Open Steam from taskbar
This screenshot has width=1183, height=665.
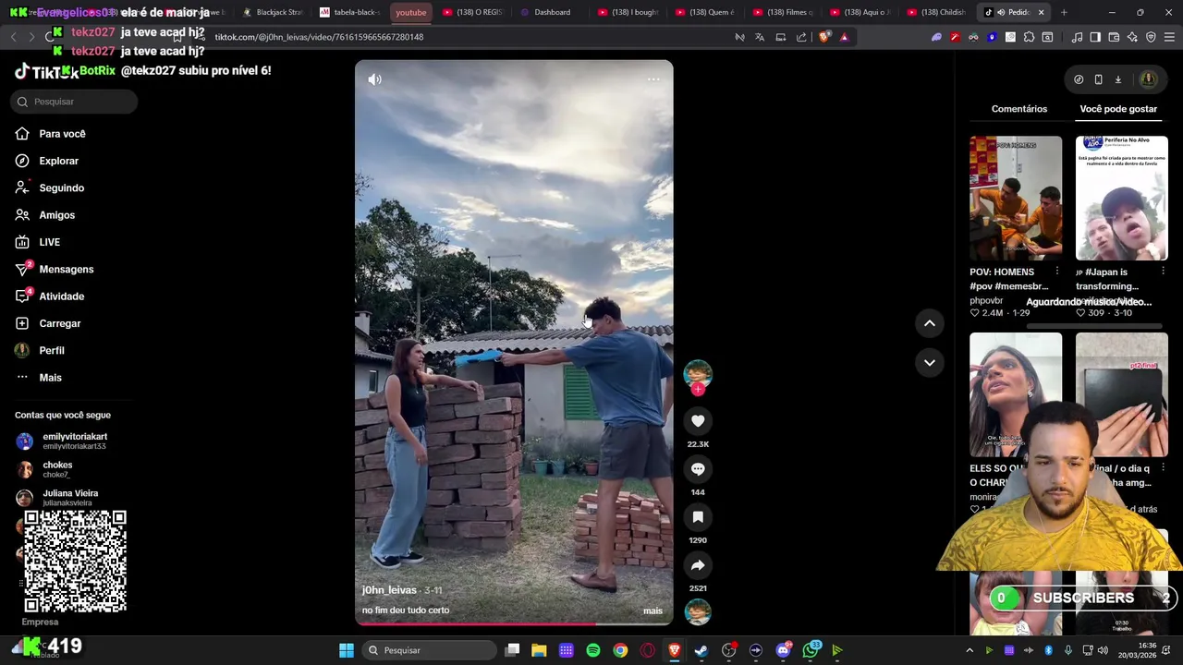pos(701,650)
